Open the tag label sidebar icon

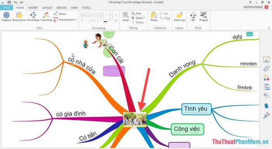pos(266,106)
